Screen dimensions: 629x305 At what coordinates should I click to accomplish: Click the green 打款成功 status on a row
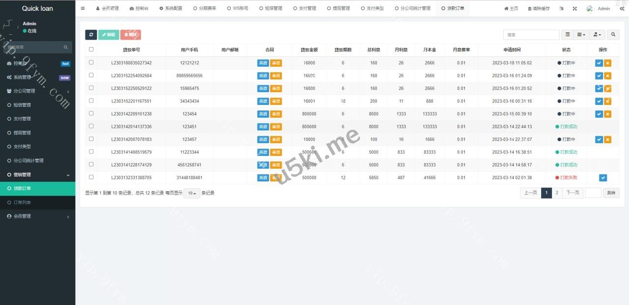[566, 127]
